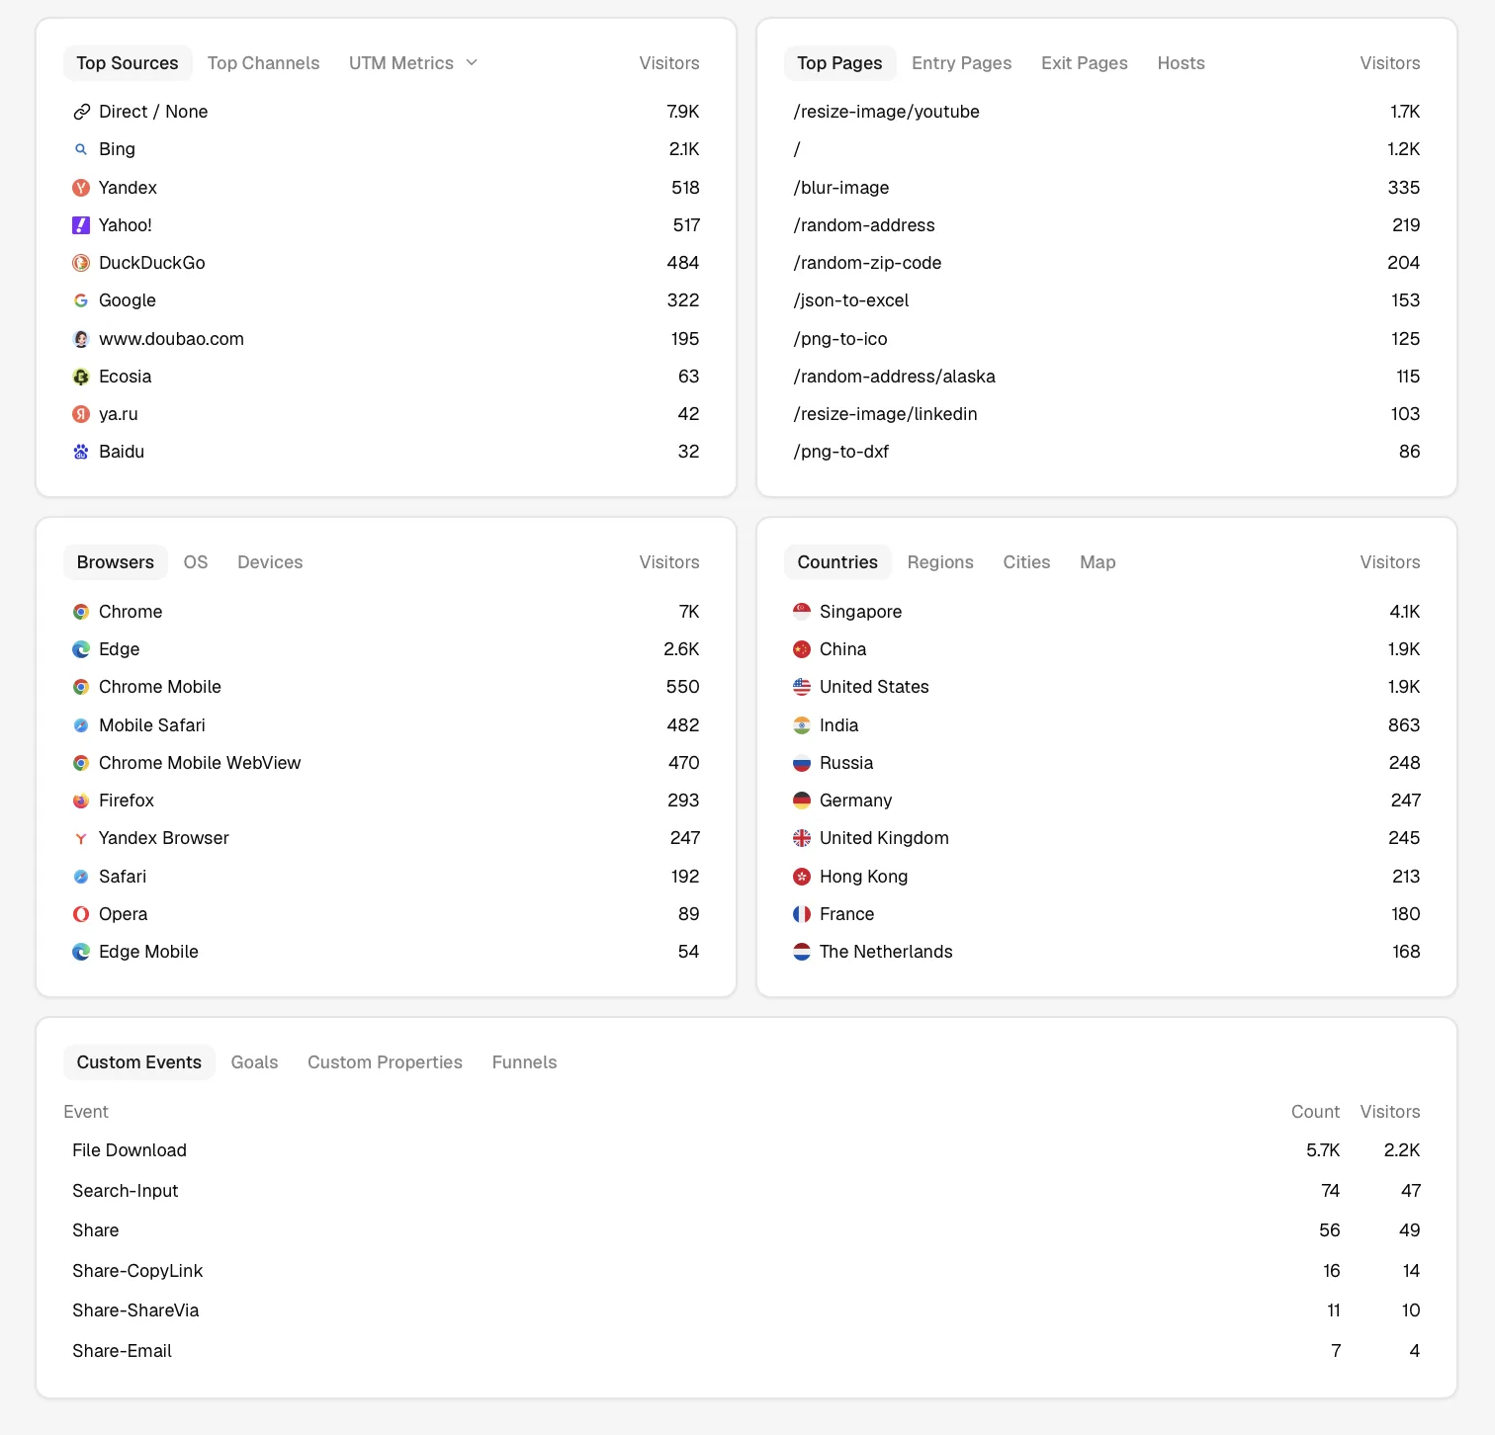Screen dimensions: 1495x1435
Task: Show the Map tab
Action: point(1098,562)
